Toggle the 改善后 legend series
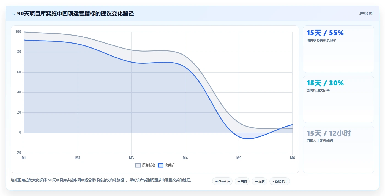The height and width of the screenshot is (196, 385). (x=166, y=165)
